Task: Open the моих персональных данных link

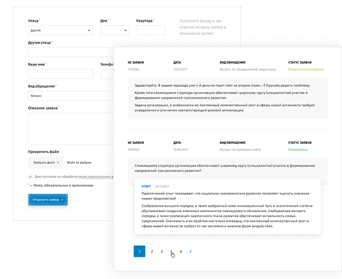Action: (x=96, y=176)
